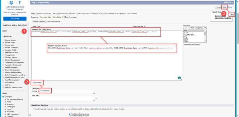239x117 pixels.
Task: Select AND in the functions list
Action: click(x=194, y=37)
